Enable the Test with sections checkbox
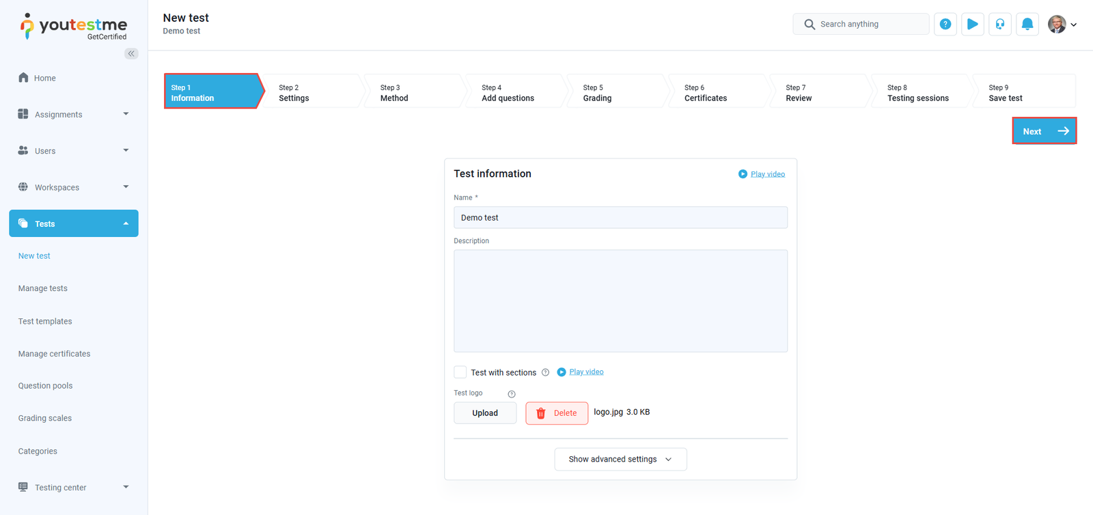Screen dimensions: 1093x515 pyautogui.click(x=460, y=372)
